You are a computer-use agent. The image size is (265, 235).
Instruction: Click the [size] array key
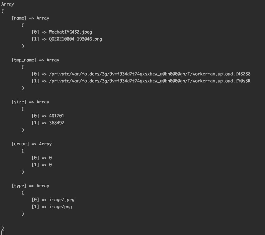(x=19, y=102)
